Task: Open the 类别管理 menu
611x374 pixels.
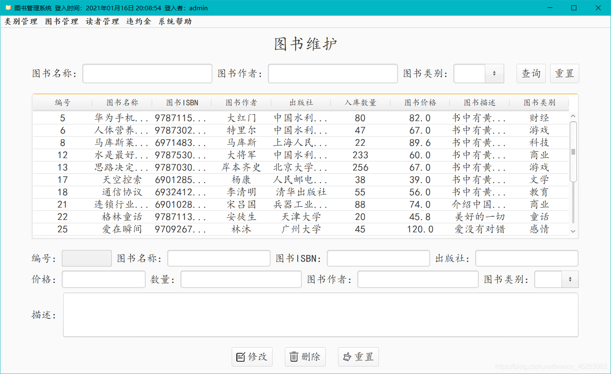Action: coord(21,21)
